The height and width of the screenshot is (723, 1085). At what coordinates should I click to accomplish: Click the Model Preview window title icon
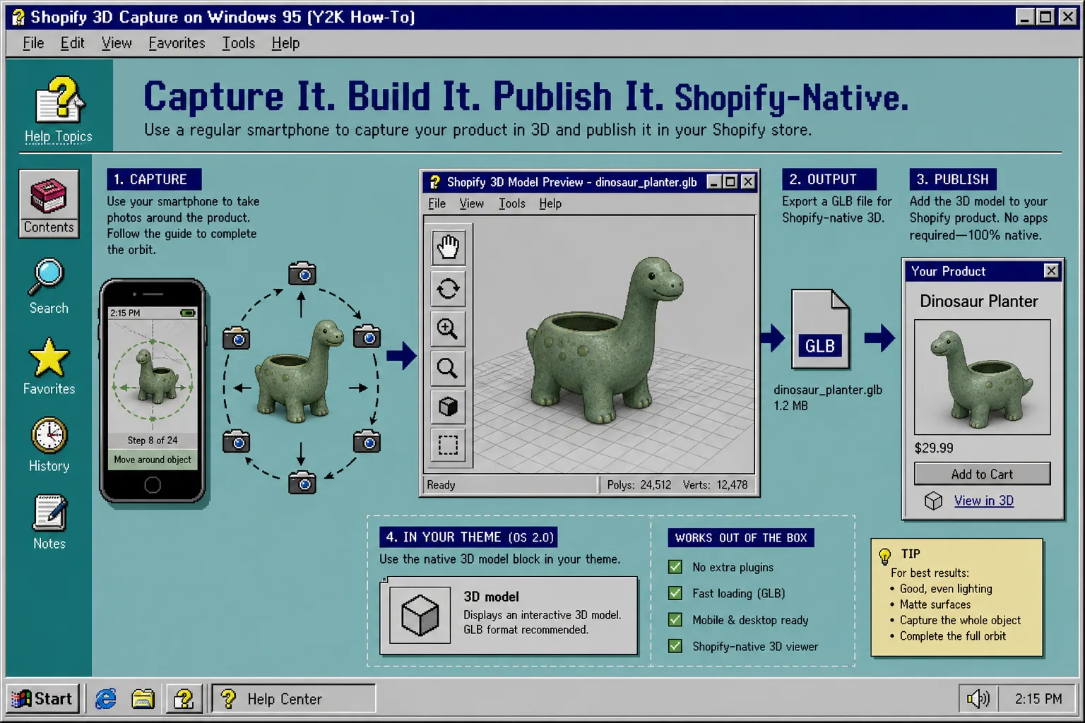pyautogui.click(x=434, y=182)
